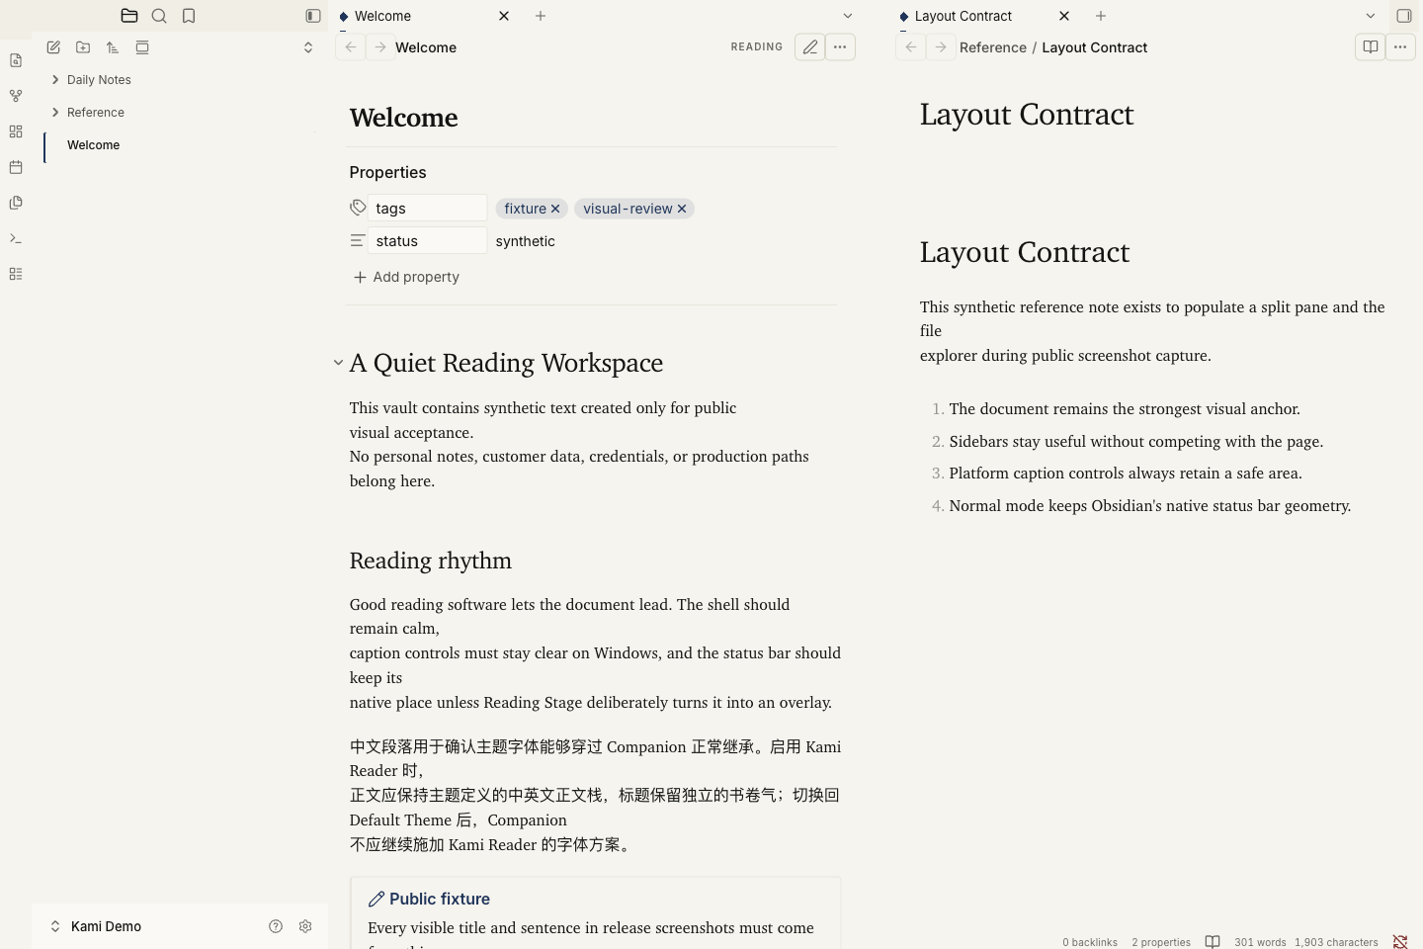Viewport: 1423px width, 949px height.
Task: Open more options for the Welcome note
Action: (840, 47)
